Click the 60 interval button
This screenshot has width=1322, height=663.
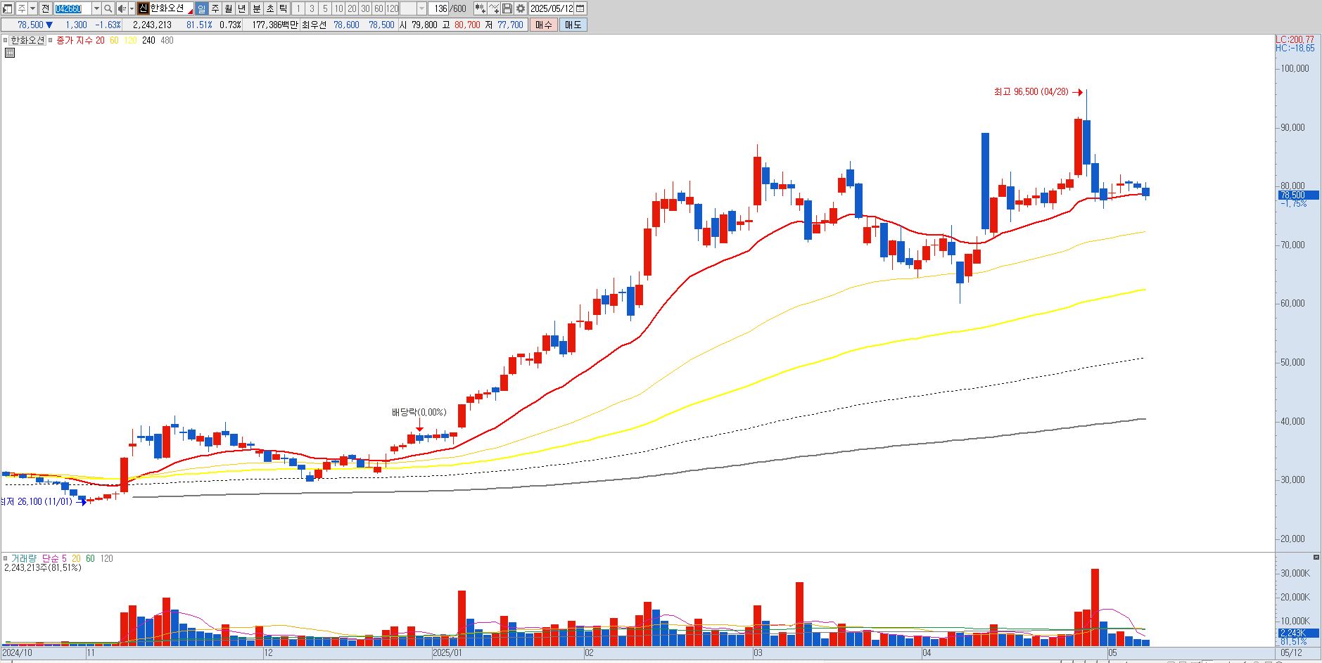379,8
